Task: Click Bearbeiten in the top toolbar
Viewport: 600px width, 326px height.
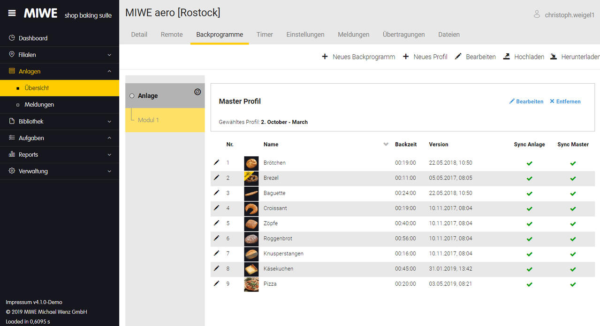Action: [x=475, y=57]
